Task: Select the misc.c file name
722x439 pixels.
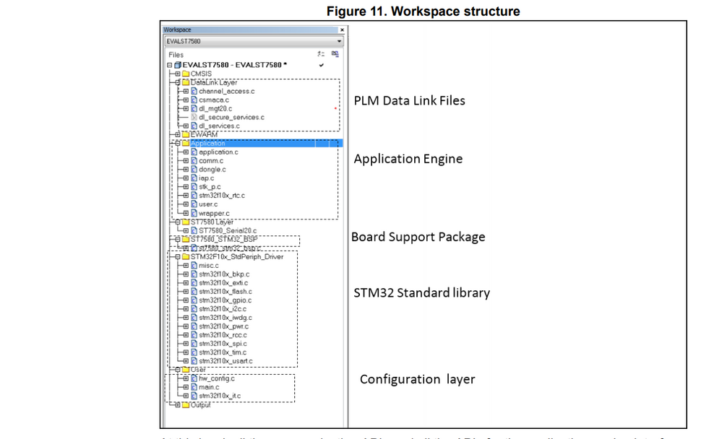Action: [x=209, y=266]
